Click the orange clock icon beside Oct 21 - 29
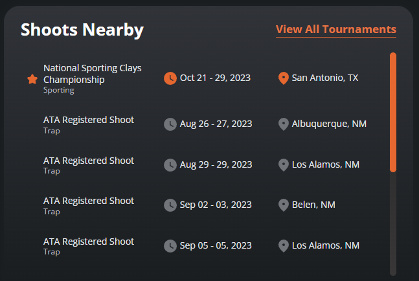The image size is (419, 281). click(x=170, y=78)
